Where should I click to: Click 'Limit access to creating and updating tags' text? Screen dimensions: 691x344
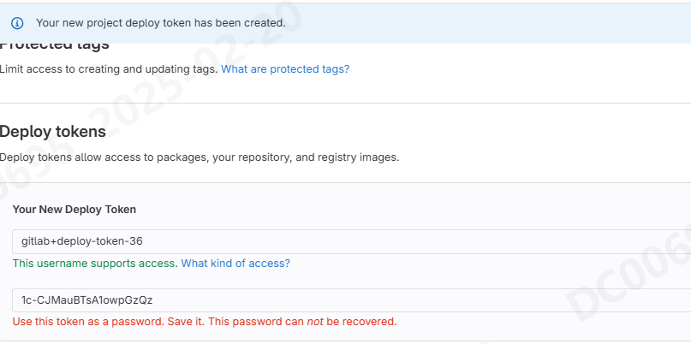pos(109,69)
